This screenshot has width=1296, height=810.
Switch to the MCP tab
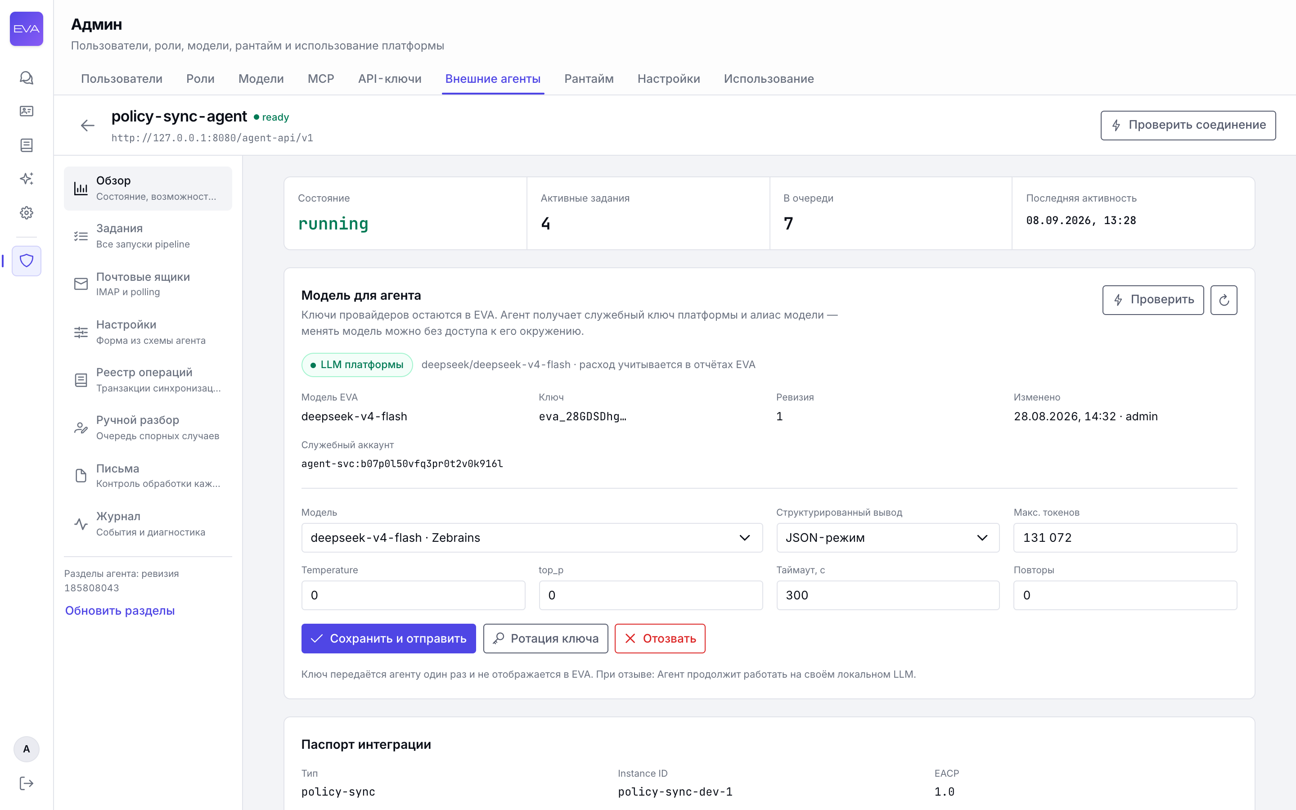pos(321,79)
